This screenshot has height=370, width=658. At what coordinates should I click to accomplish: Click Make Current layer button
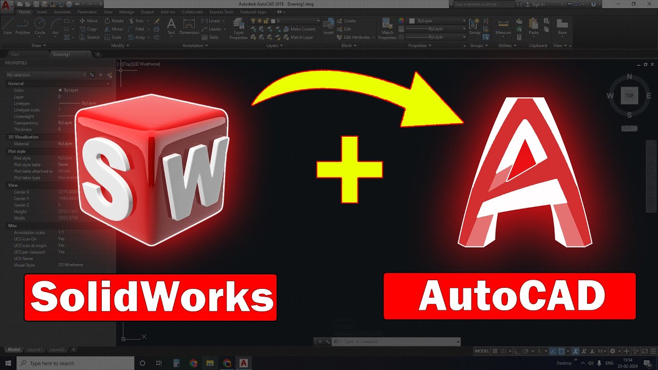click(x=299, y=29)
